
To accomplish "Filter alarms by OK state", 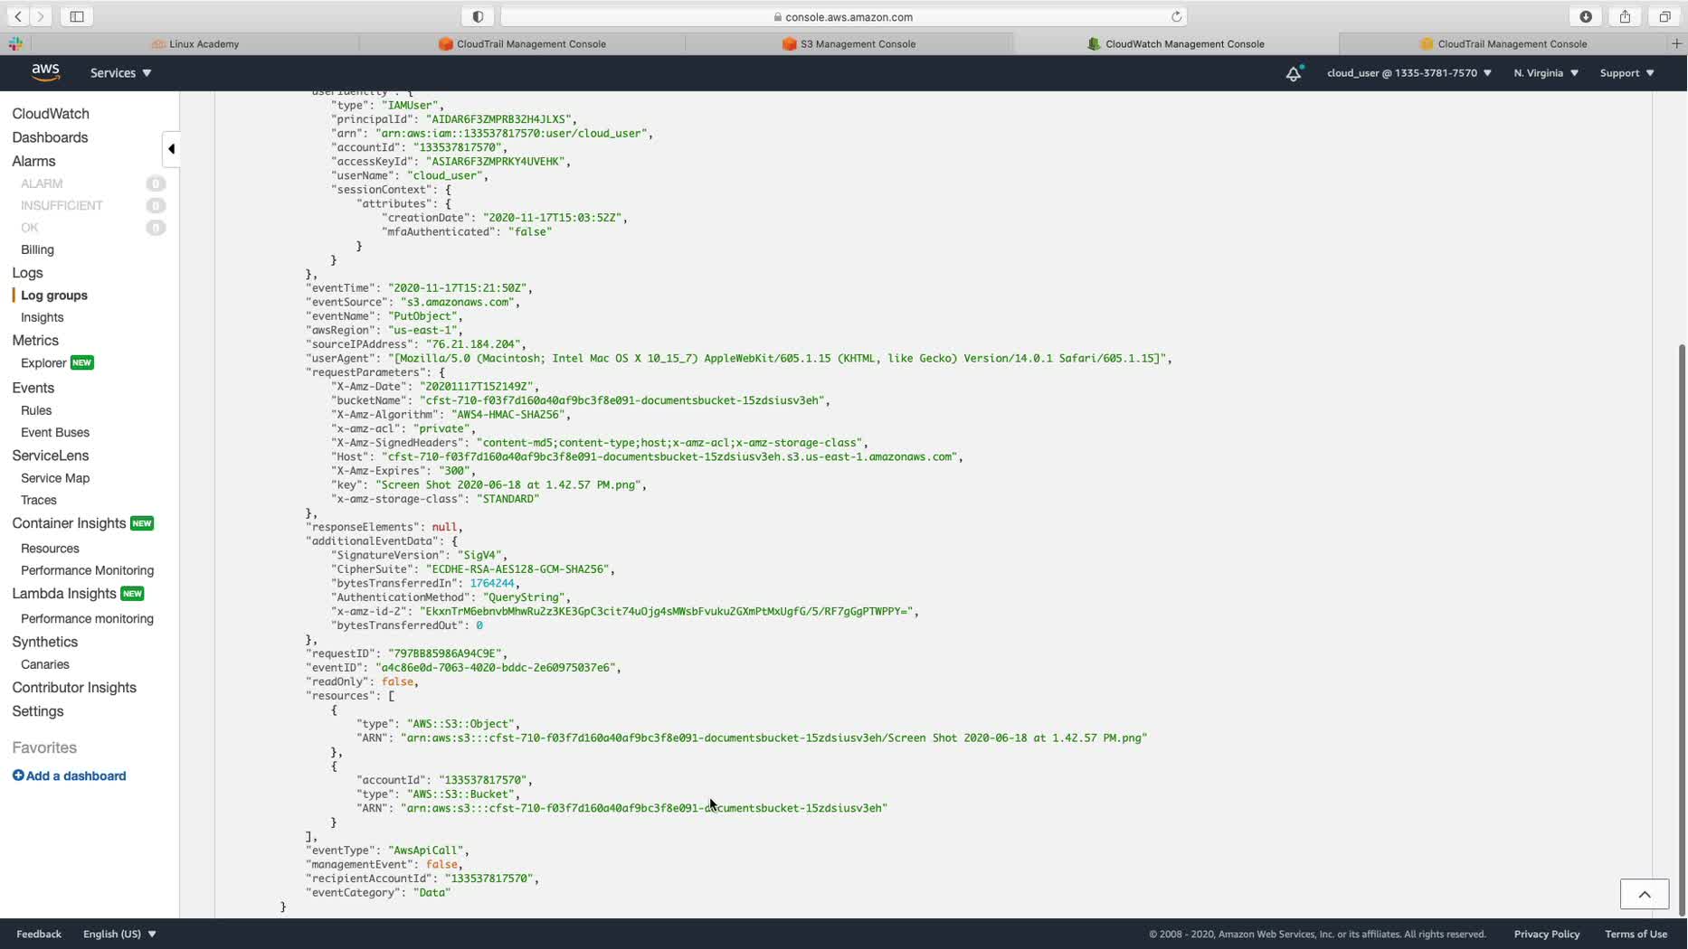I will click(30, 228).
